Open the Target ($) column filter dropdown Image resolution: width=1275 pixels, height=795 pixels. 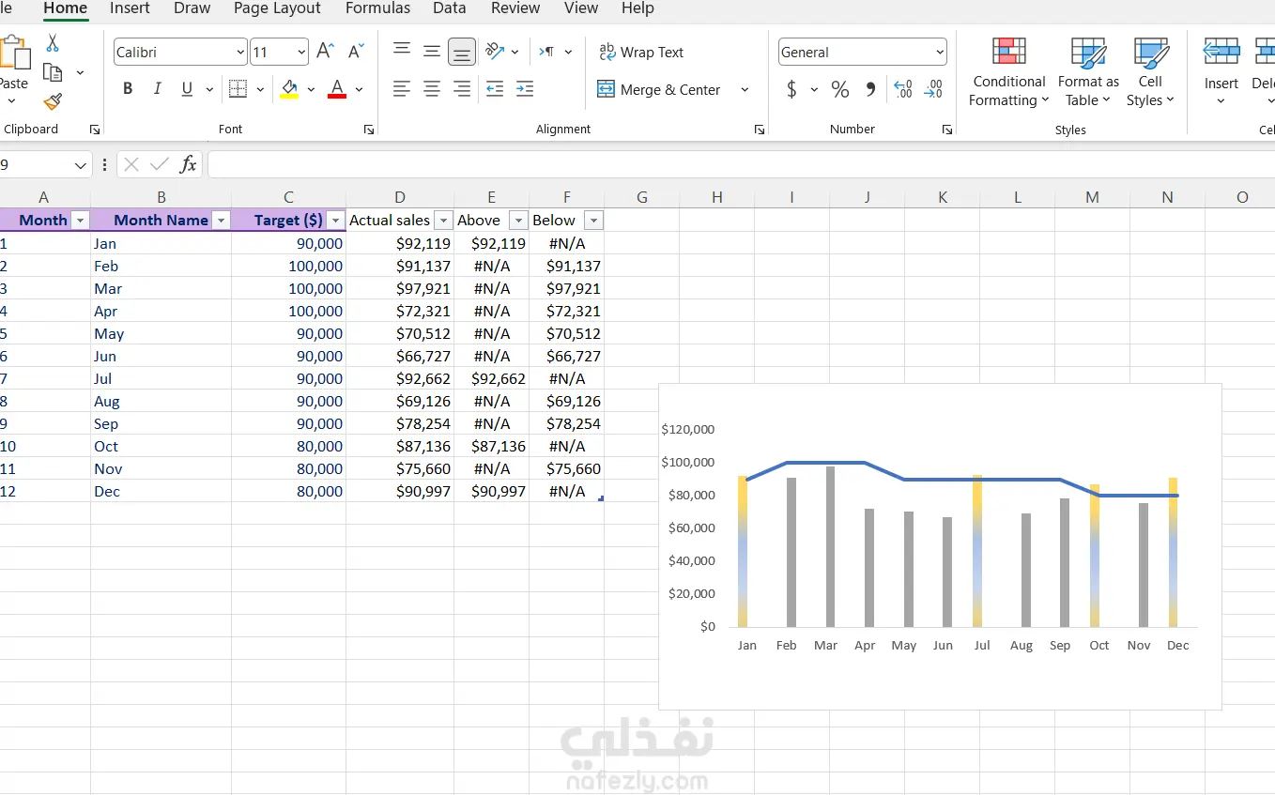point(335,221)
